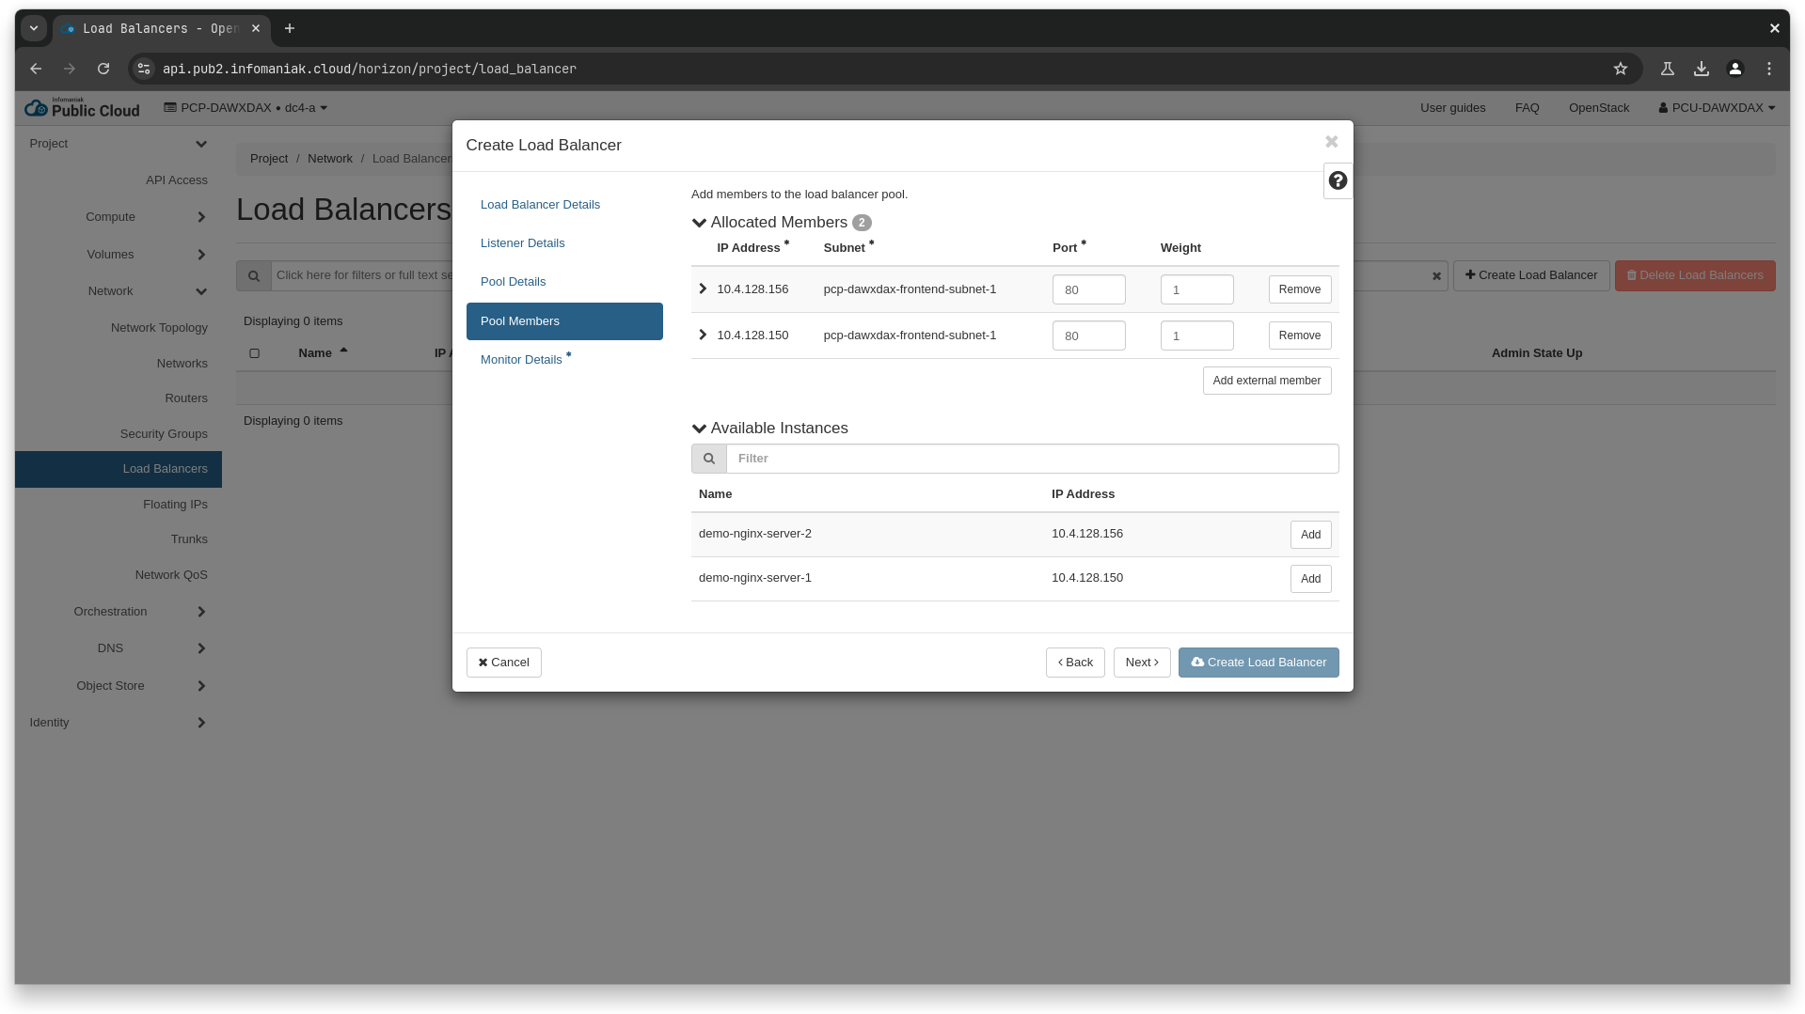The width and height of the screenshot is (1805, 1014).
Task: Expand member row 10.4.128.156 details
Action: point(703,289)
